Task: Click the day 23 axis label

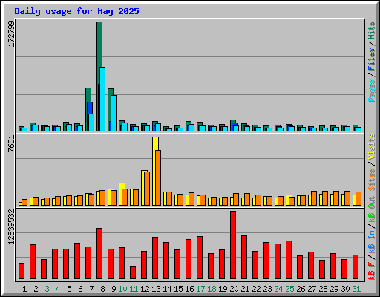Action: click(x=267, y=289)
